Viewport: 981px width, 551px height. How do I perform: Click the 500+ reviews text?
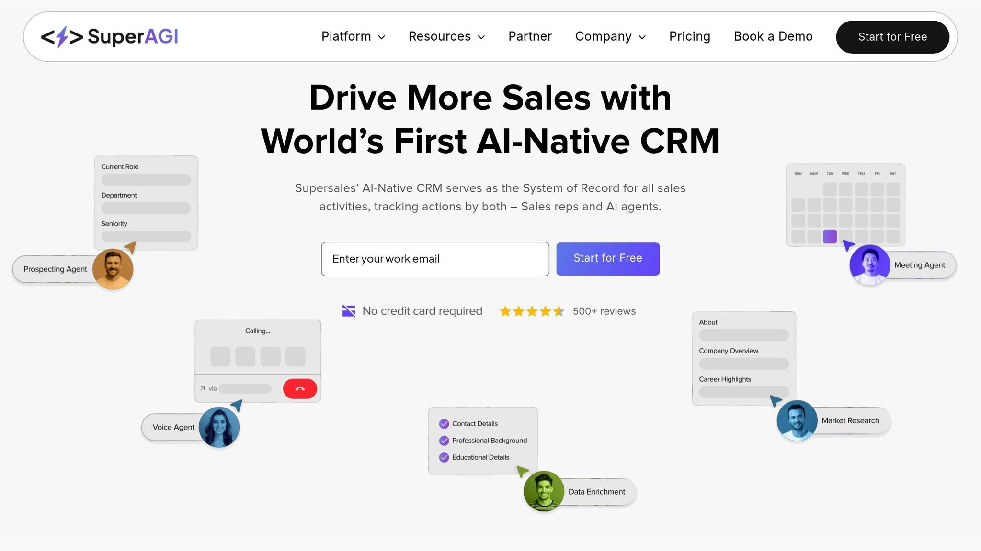(604, 311)
